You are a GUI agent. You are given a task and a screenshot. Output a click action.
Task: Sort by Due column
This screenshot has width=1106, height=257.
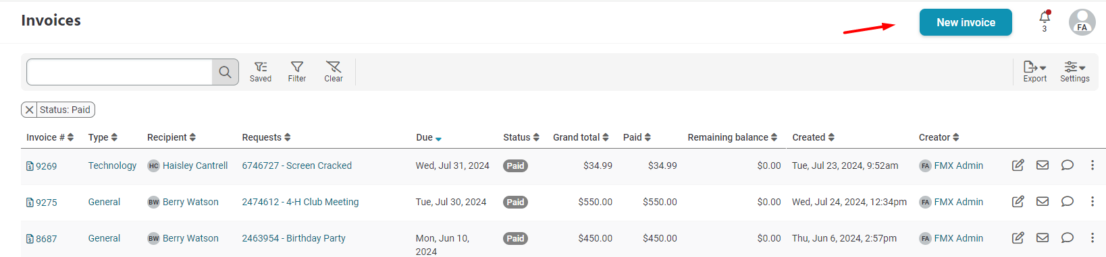(x=429, y=137)
